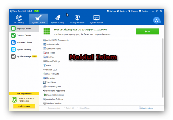Select the Software Paths label
Viewport: 173px width, 120px height.
point(53,45)
